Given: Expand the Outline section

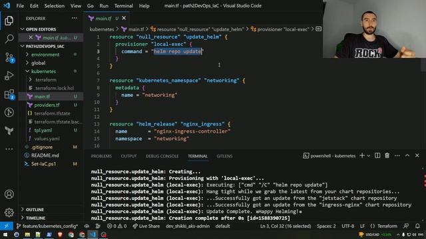Looking at the screenshot, I should 35,210.
